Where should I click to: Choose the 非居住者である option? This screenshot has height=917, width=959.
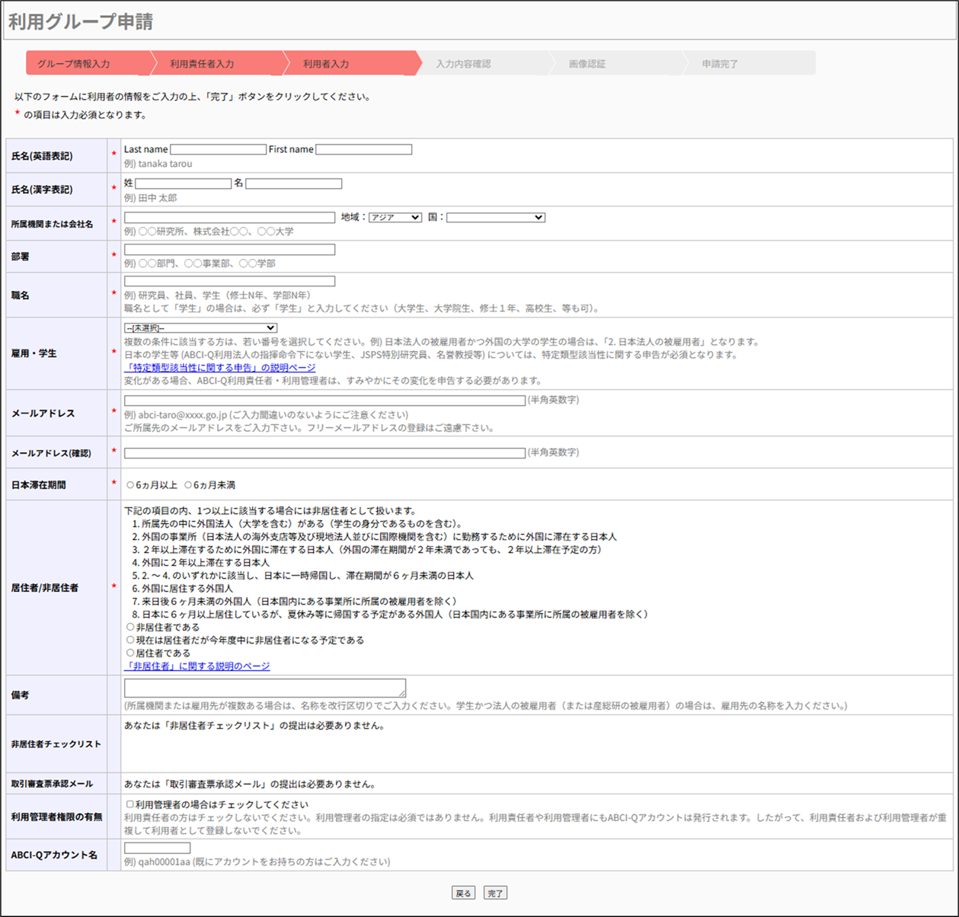point(130,628)
